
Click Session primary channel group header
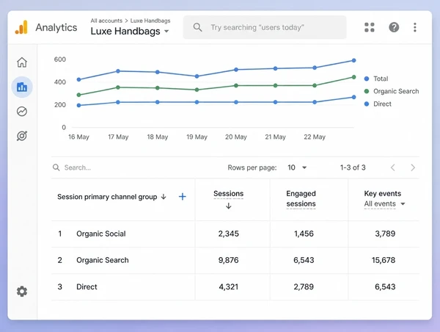[x=107, y=197]
